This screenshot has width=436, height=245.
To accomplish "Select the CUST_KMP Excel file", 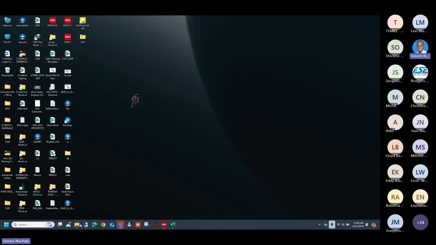I will (67, 55).
